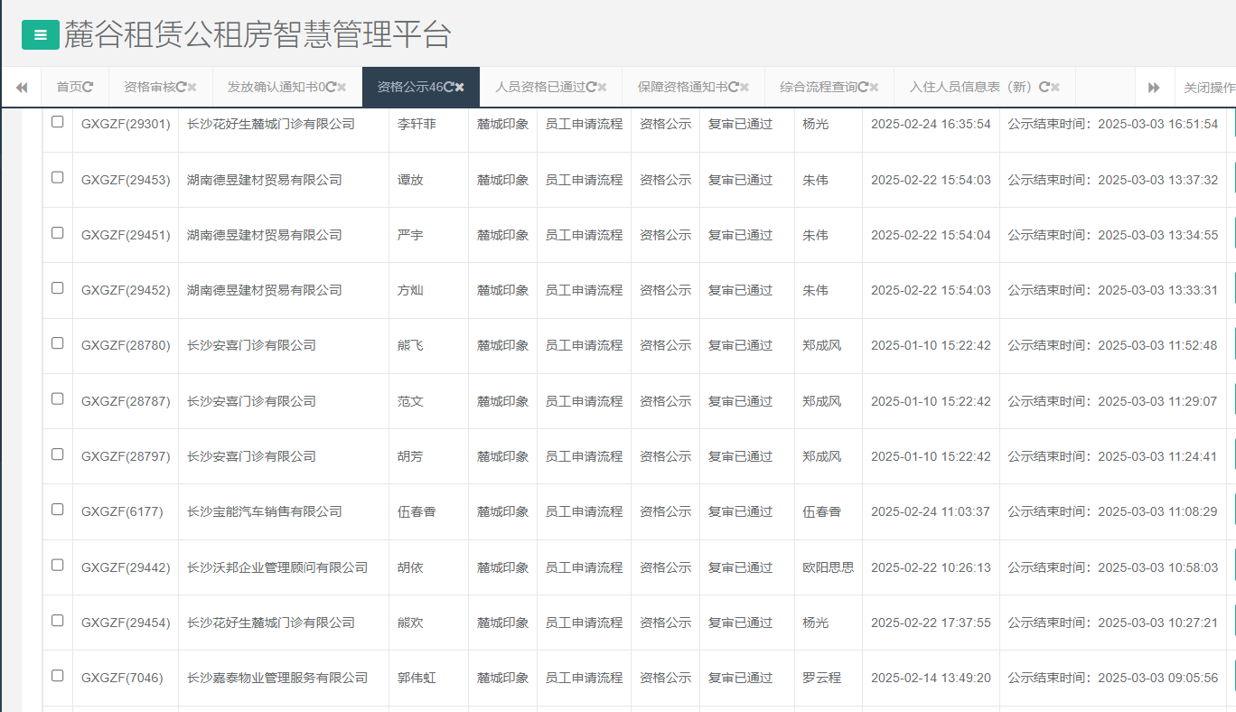Click the left double-arrow tab scroller
Screen dimensions: 1236x712
pyautogui.click(x=23, y=88)
